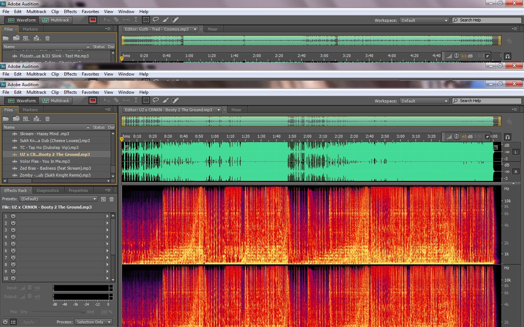Toggle power for effect slot 10
This screenshot has width=524, height=327.
pyautogui.click(x=13, y=278)
